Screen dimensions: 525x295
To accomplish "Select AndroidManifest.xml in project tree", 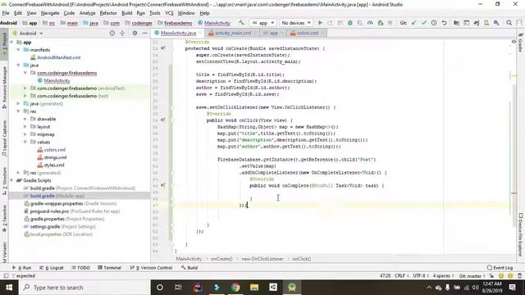I will tap(59, 57).
